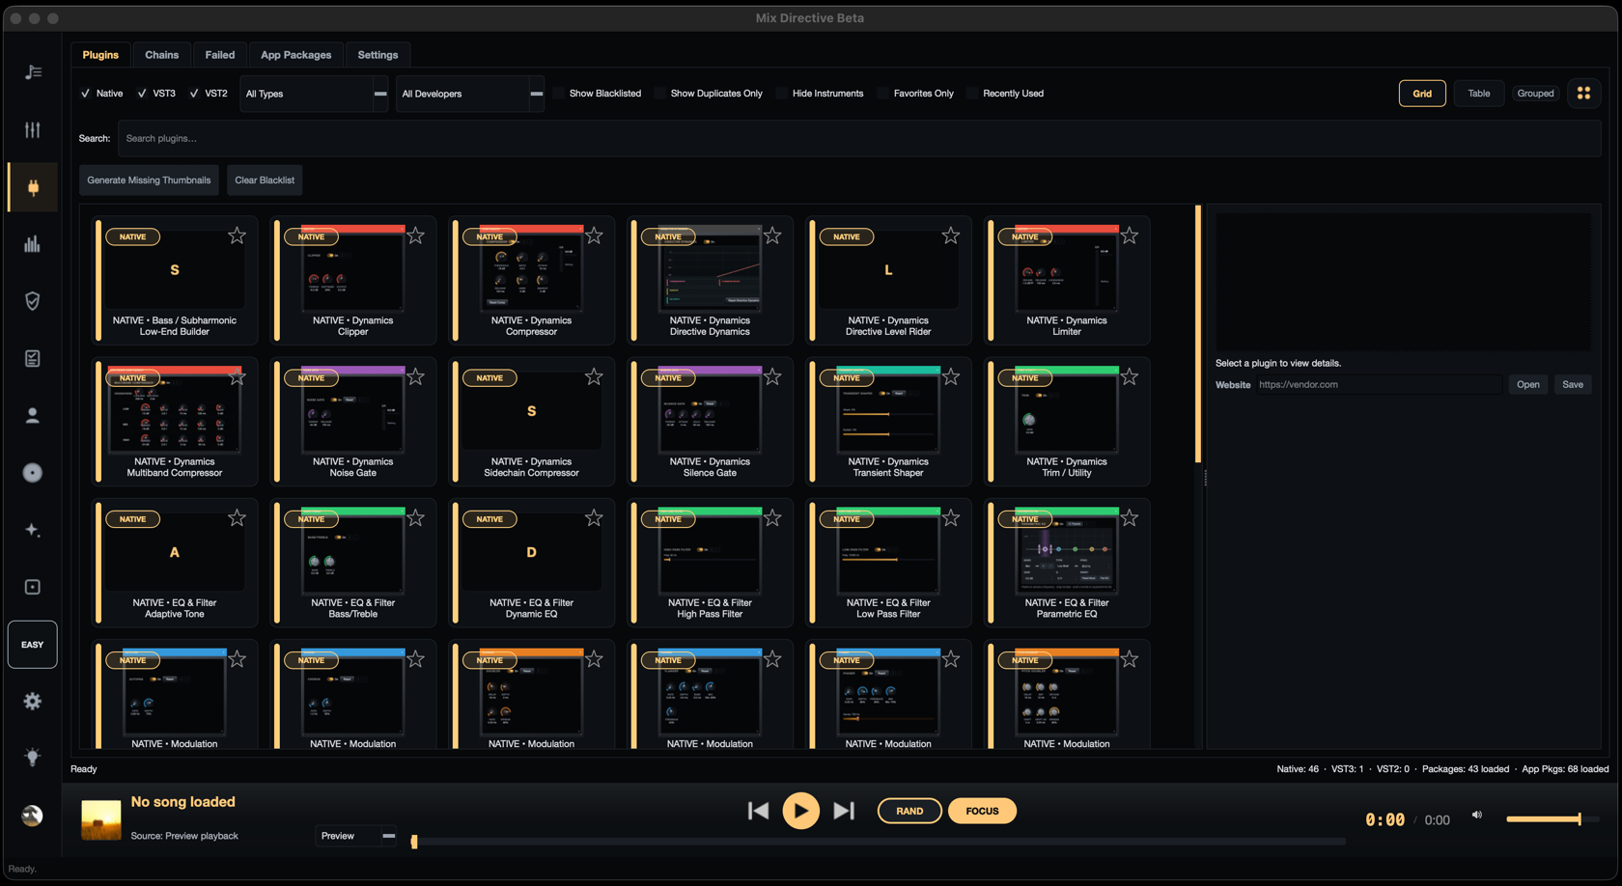The width and height of the screenshot is (1622, 886).
Task: Click the Clear Blacklist button
Action: click(x=265, y=180)
